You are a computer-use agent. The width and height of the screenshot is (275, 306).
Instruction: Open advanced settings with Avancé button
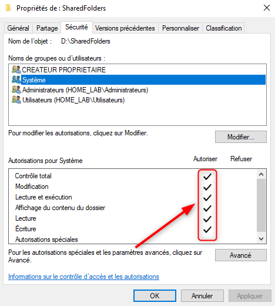[x=241, y=255]
